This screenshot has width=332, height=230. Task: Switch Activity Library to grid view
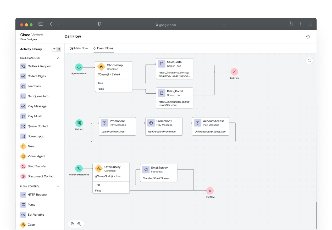point(59,49)
